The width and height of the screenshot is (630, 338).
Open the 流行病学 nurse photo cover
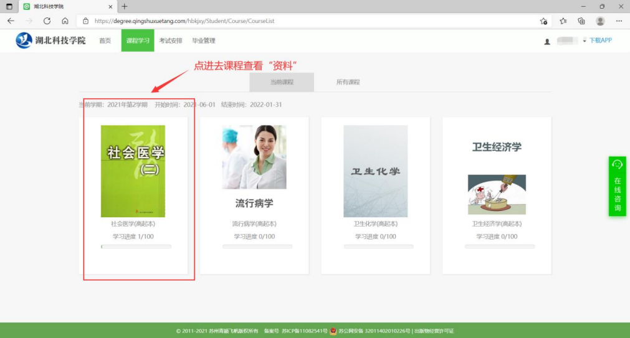[x=254, y=157]
